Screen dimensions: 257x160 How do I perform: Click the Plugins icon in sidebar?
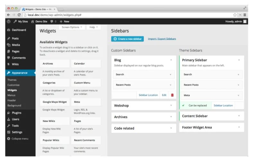point(9,113)
